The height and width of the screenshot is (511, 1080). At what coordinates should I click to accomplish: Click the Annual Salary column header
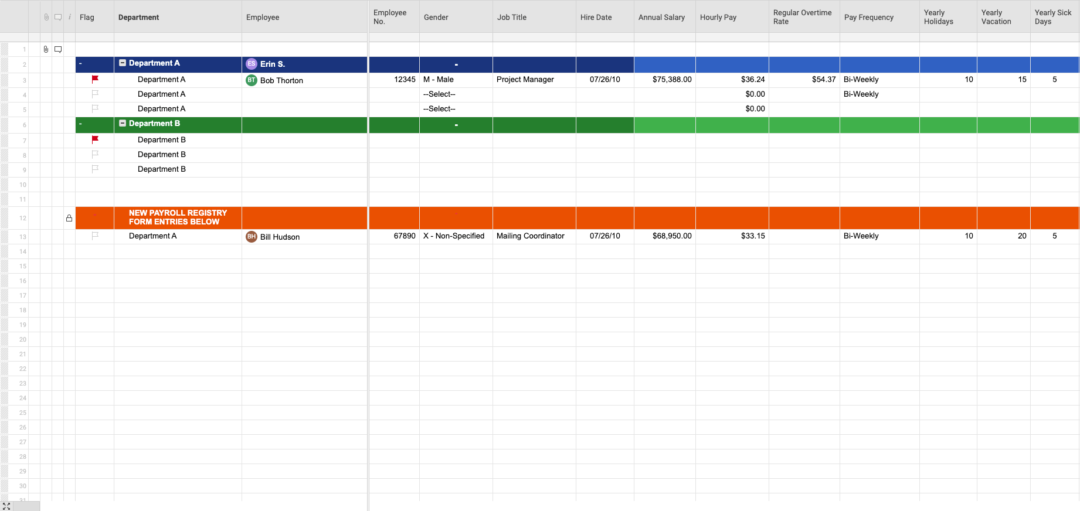pyautogui.click(x=665, y=17)
